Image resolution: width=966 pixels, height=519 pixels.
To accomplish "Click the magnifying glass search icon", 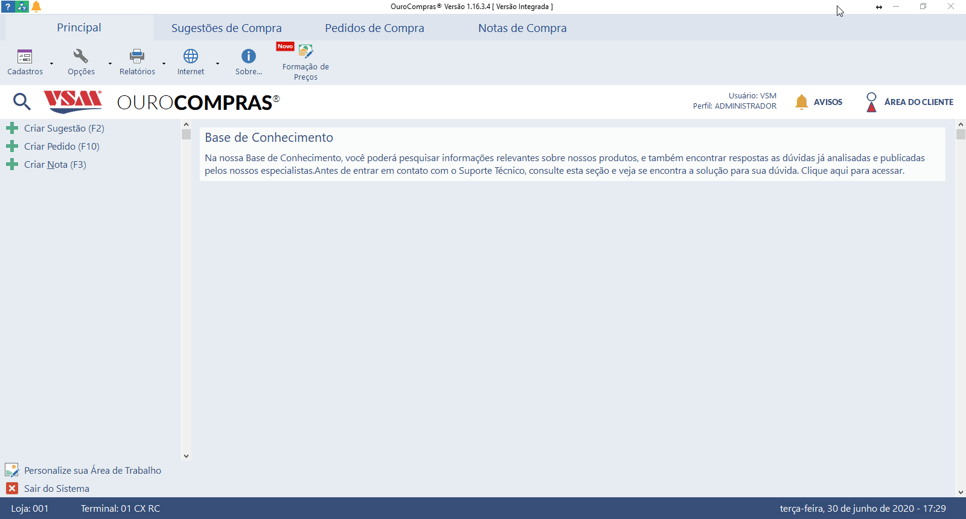I will tap(22, 101).
